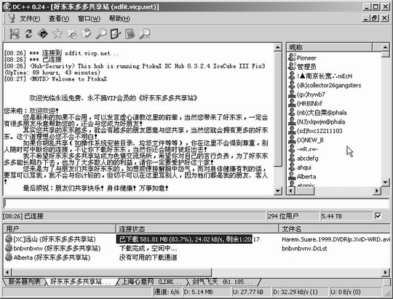Switch to the 上海心意网 hub tab
This screenshot has height=299, width=393.
(151, 282)
